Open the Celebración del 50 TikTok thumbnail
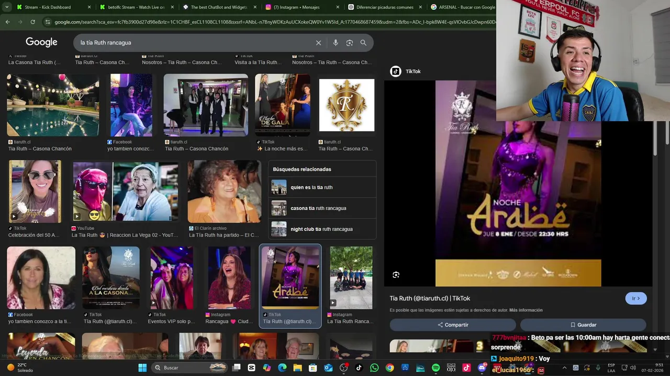Screen dimensions: 670x376 click(x=35, y=192)
